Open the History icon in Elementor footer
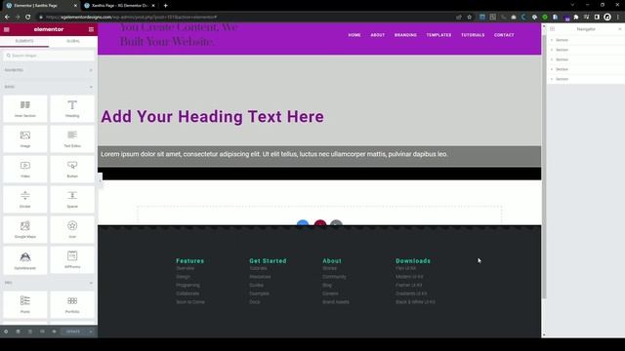This screenshot has width=625, height=351. [30, 331]
